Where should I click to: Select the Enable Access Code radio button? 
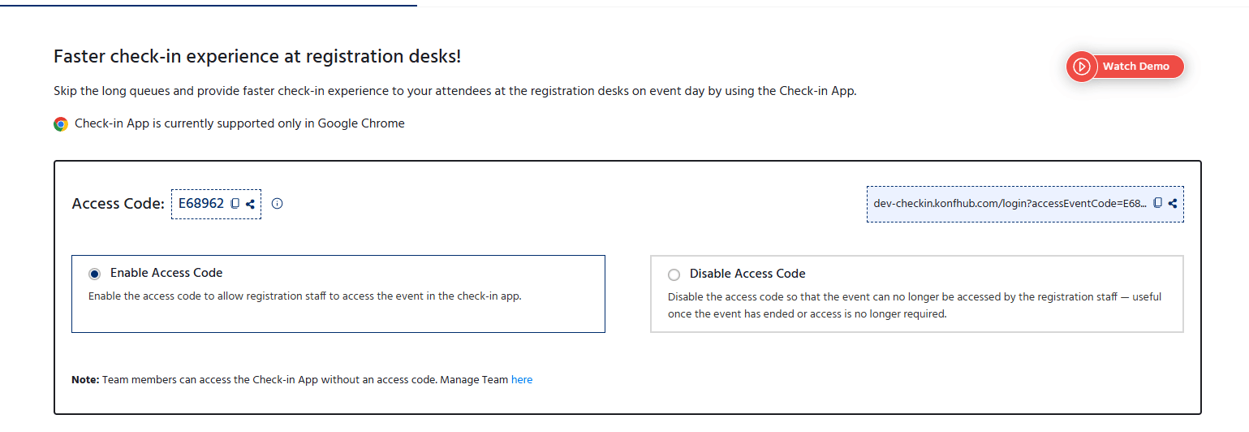click(x=95, y=274)
